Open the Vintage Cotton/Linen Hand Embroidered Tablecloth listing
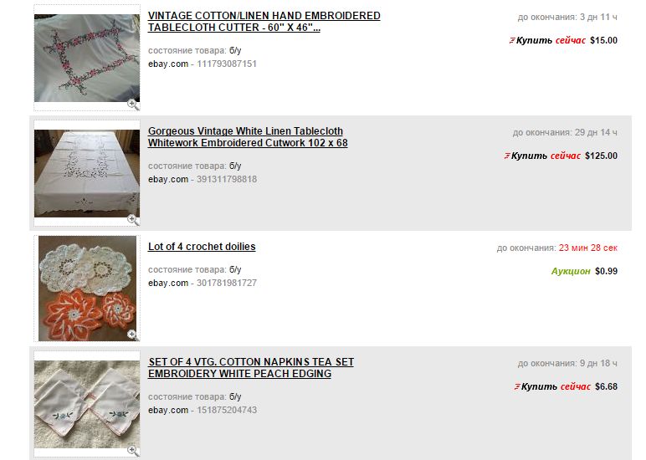The height and width of the screenshot is (460, 646). click(x=264, y=22)
